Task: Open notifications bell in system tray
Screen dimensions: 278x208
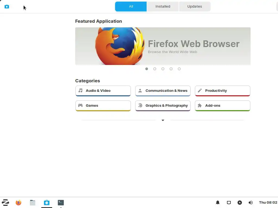Action: coord(218,203)
